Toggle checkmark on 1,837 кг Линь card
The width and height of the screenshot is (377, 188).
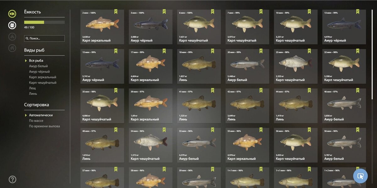pos(212,51)
